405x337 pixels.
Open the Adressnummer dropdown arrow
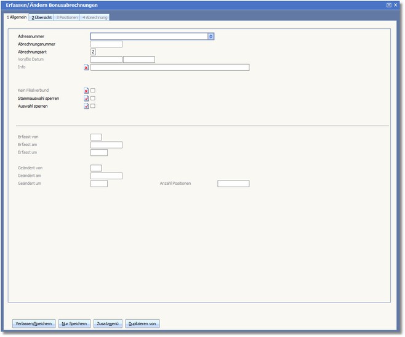[x=211, y=36]
